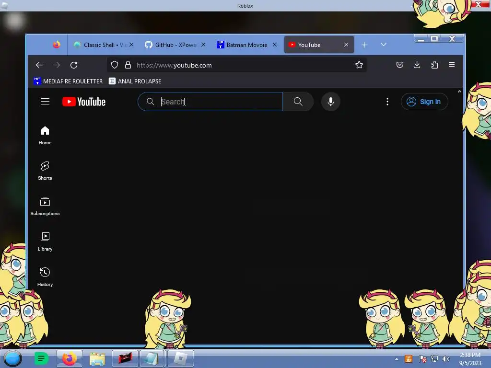The width and height of the screenshot is (491, 368).
Task: Bookmark this page with star
Action: click(x=359, y=65)
